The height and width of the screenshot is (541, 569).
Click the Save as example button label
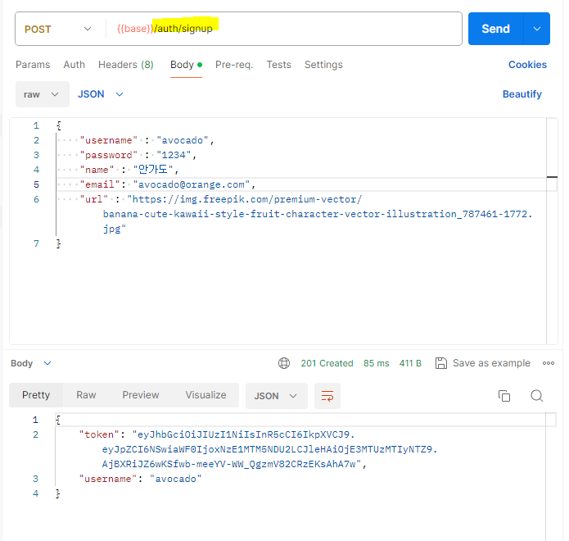pyautogui.click(x=491, y=363)
